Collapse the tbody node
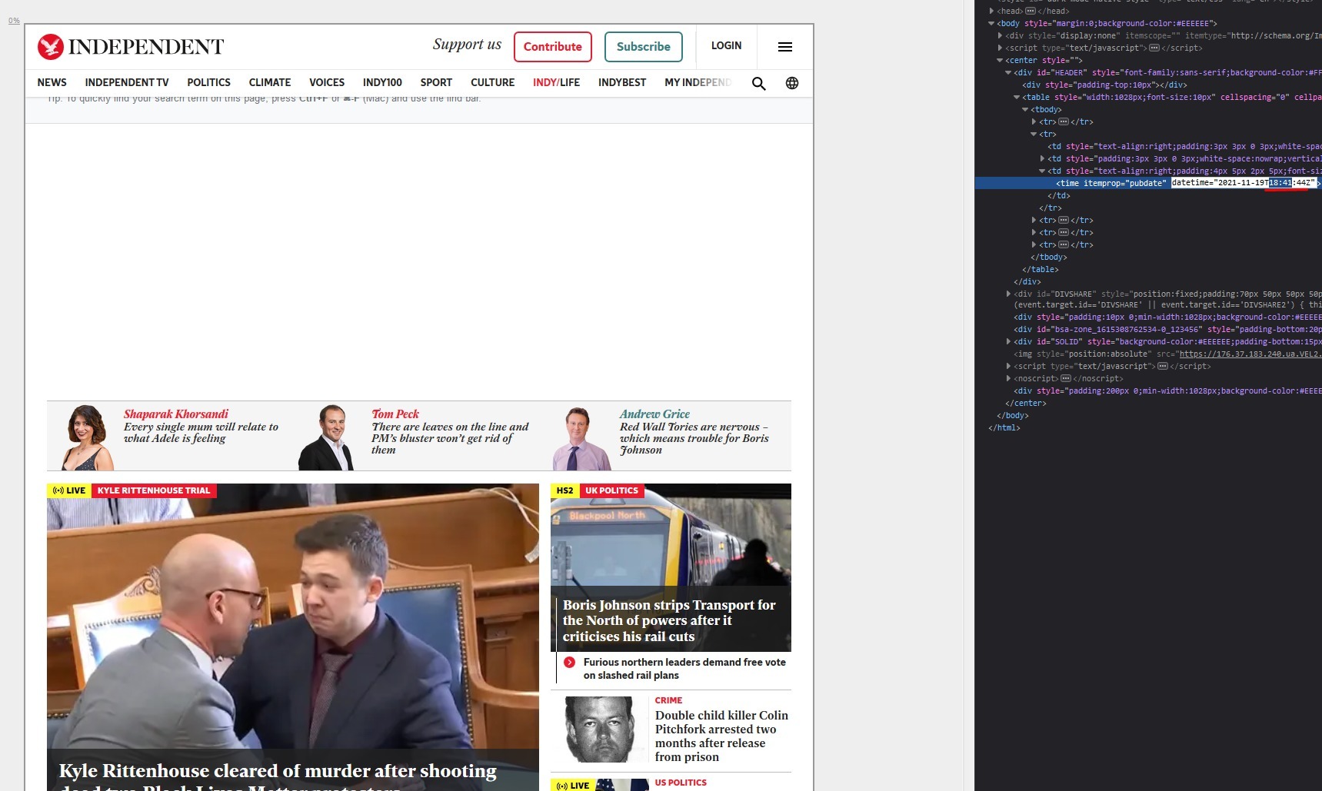This screenshot has height=791, width=1322. (1026, 109)
